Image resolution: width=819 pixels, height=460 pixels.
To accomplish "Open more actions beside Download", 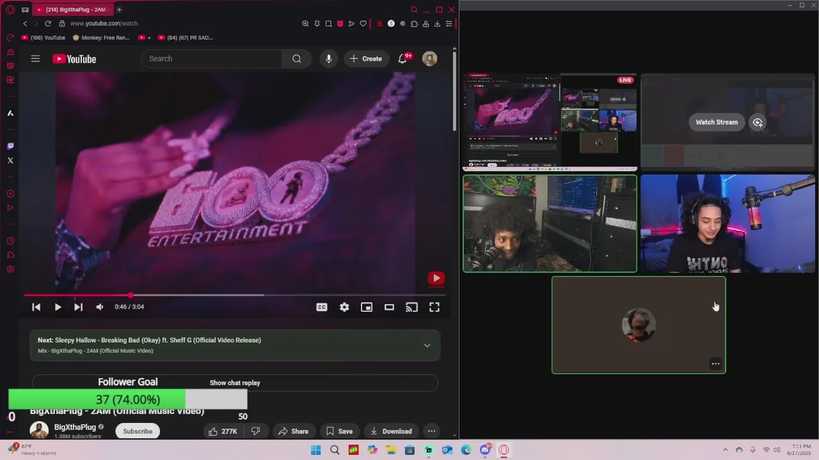I will 432,431.
